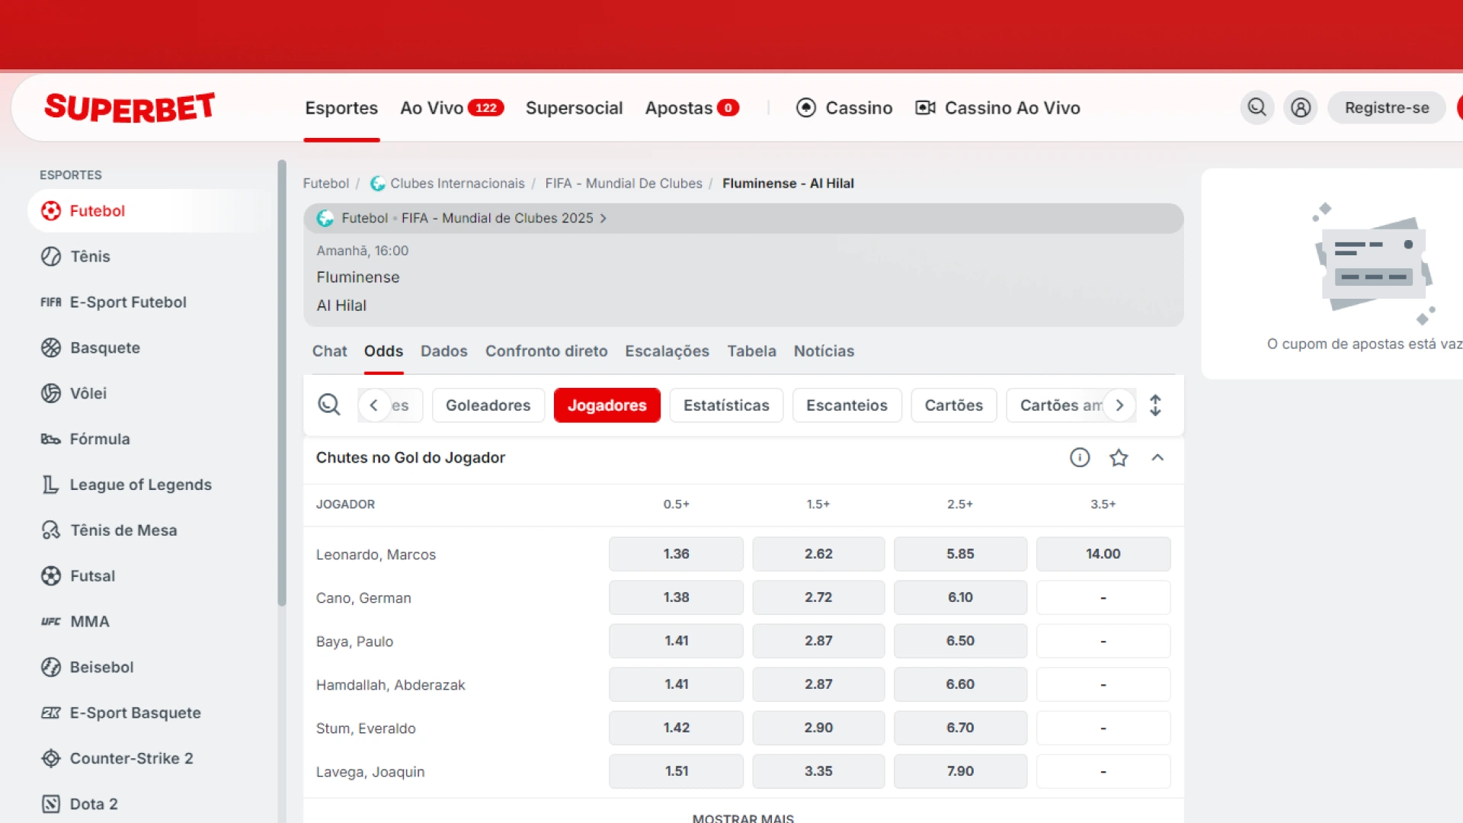This screenshot has width=1463, height=823.
Task: Filter markets by Jogadores
Action: click(607, 405)
